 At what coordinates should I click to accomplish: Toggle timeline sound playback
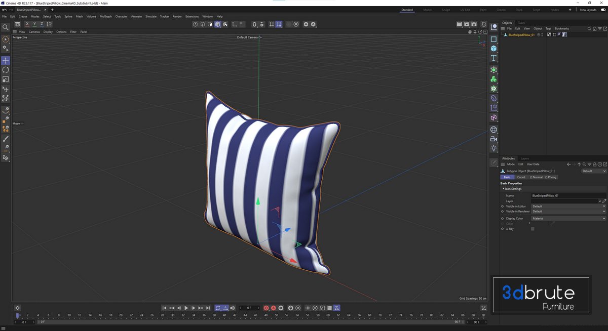pyautogui.click(x=233, y=308)
